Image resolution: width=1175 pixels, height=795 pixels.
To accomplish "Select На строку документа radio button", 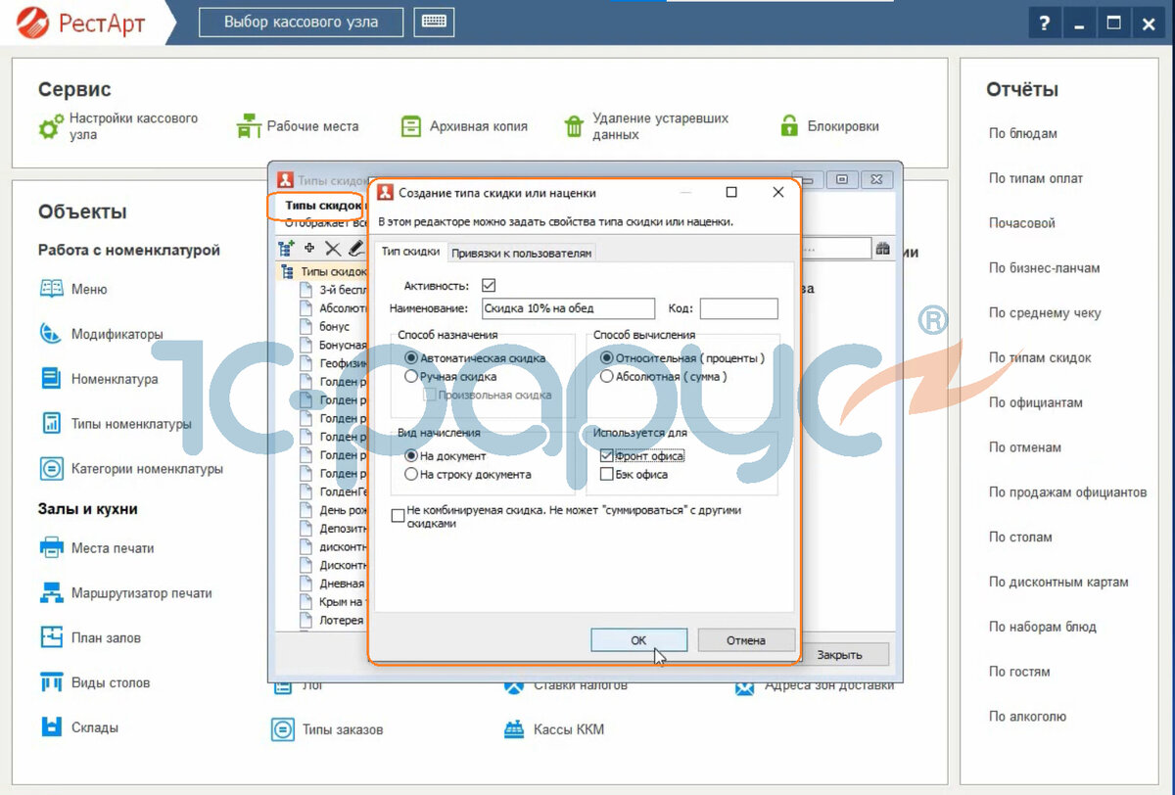I will click(411, 475).
